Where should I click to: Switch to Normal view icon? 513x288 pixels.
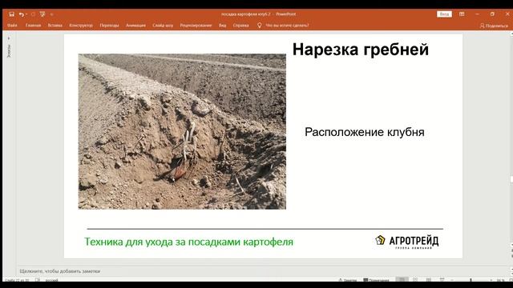coord(402,280)
